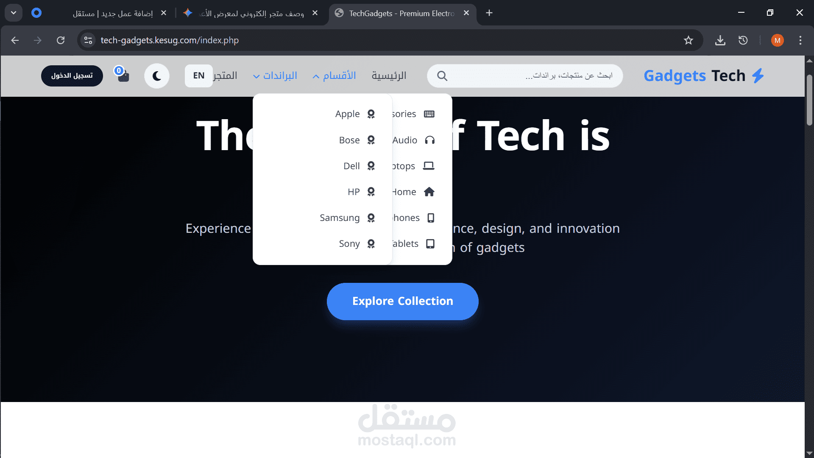Focus the product search field
The width and height of the screenshot is (814, 458).
tap(525, 76)
